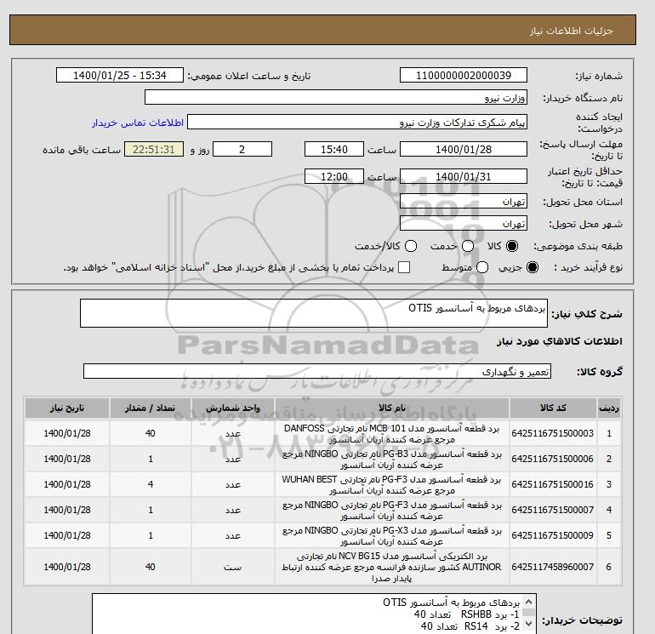Click the response deadline date 1400/01/28 field
655x634 pixels.
tap(464, 149)
